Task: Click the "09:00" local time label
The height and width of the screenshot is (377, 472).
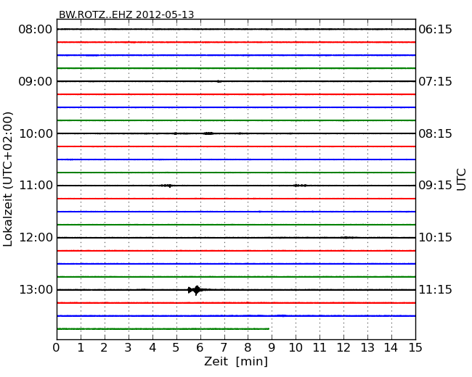Action: (x=36, y=81)
